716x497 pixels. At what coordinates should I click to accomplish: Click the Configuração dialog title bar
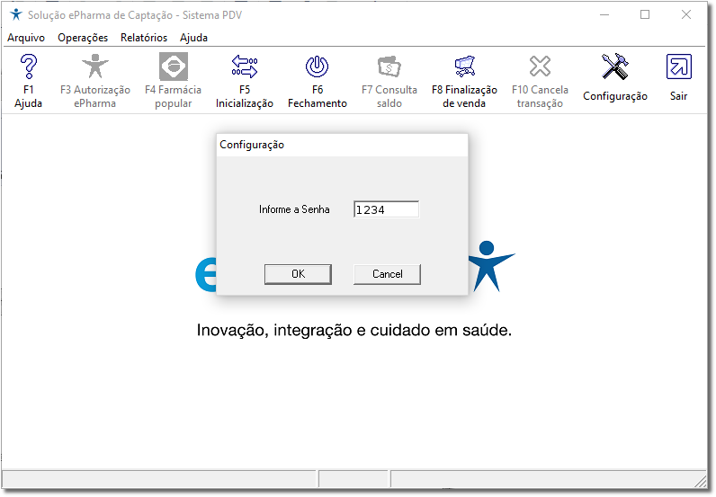pos(342,145)
